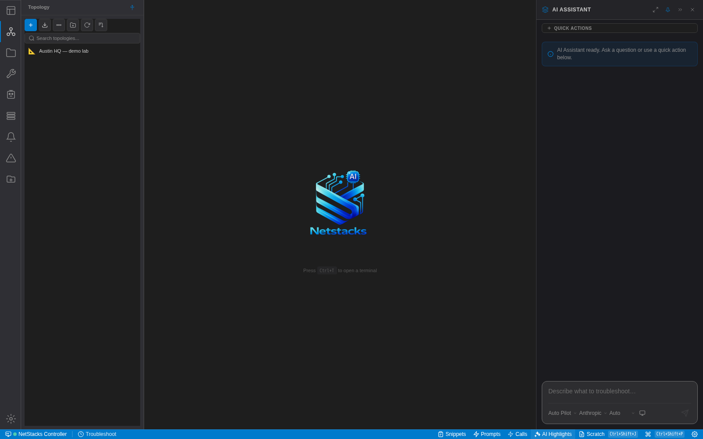Screen dimensions: 703x439
Task: Open the folder icon in the activity bar
Action: 11,53
